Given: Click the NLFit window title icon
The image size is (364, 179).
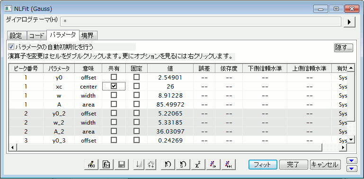Looking at the screenshot, I should tap(9, 9).
